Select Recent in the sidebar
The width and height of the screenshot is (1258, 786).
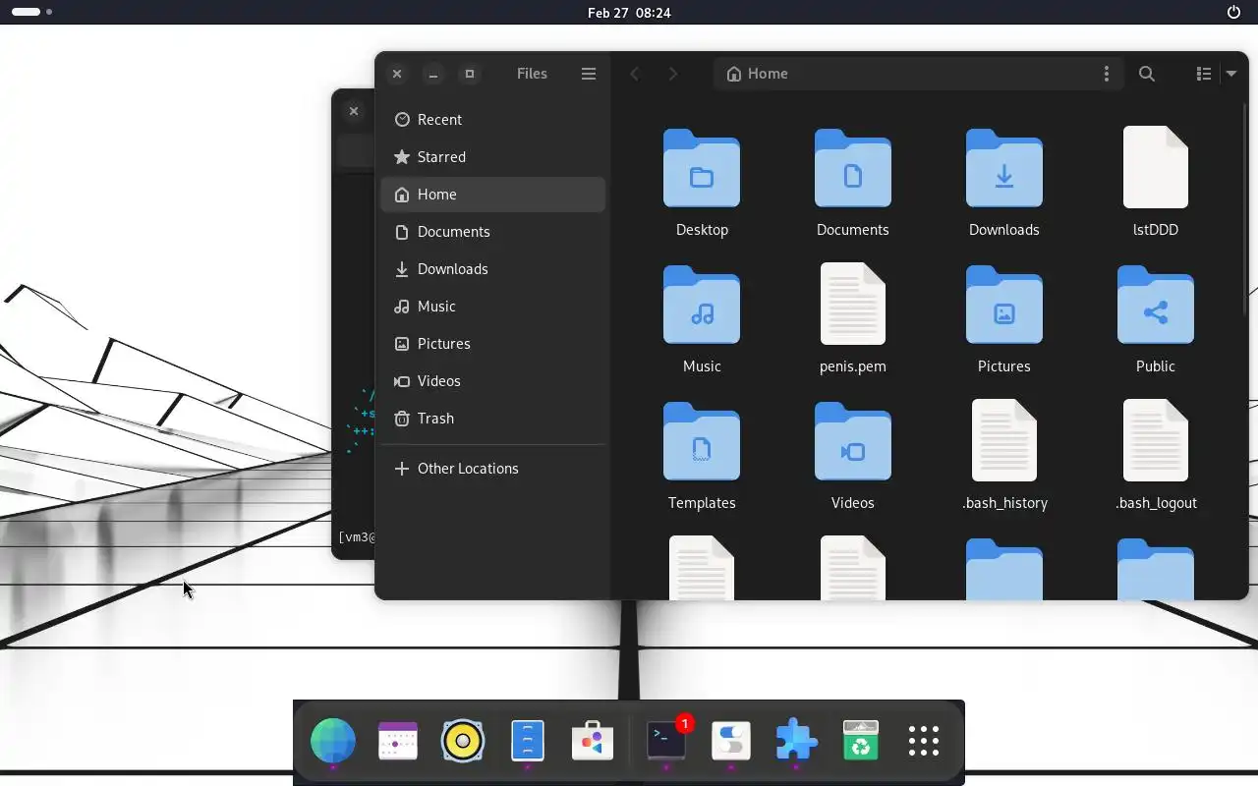point(492,120)
